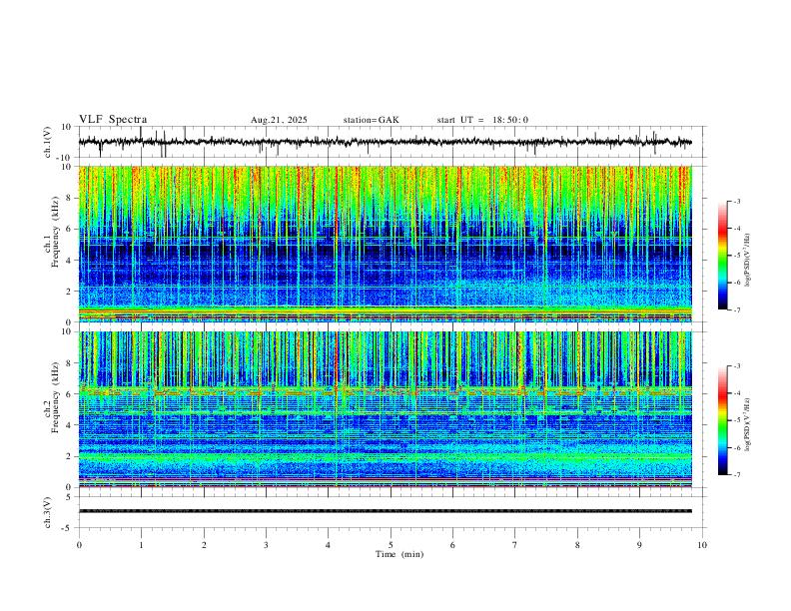Click the time axis tick label "5"
This screenshot has width=791, height=611.
(391, 545)
